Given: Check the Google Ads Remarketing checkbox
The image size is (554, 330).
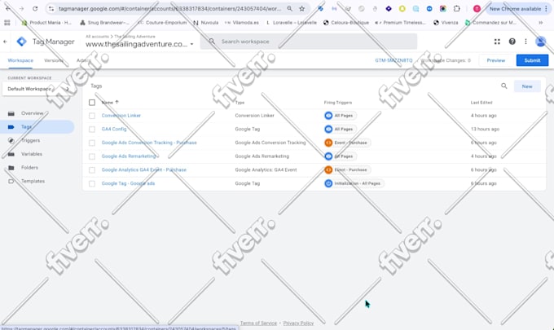Looking at the screenshot, I should pyautogui.click(x=92, y=156).
